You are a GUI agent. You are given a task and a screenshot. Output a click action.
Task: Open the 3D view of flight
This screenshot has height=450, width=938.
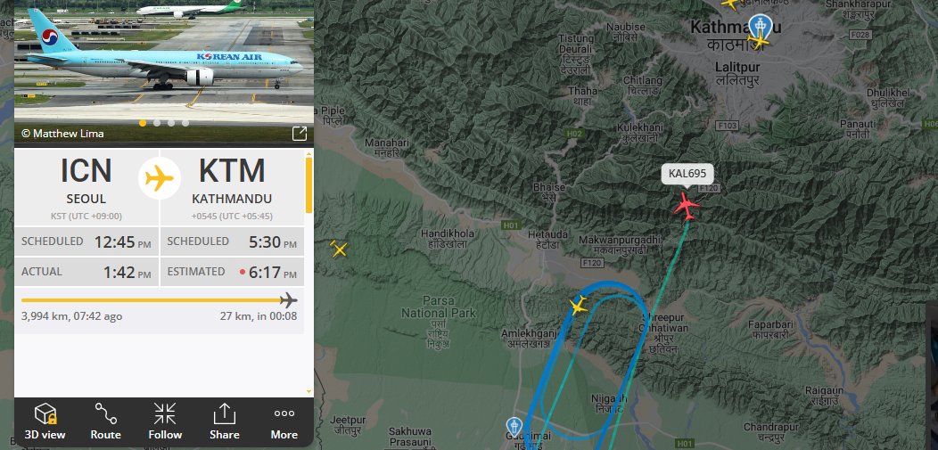pos(45,421)
